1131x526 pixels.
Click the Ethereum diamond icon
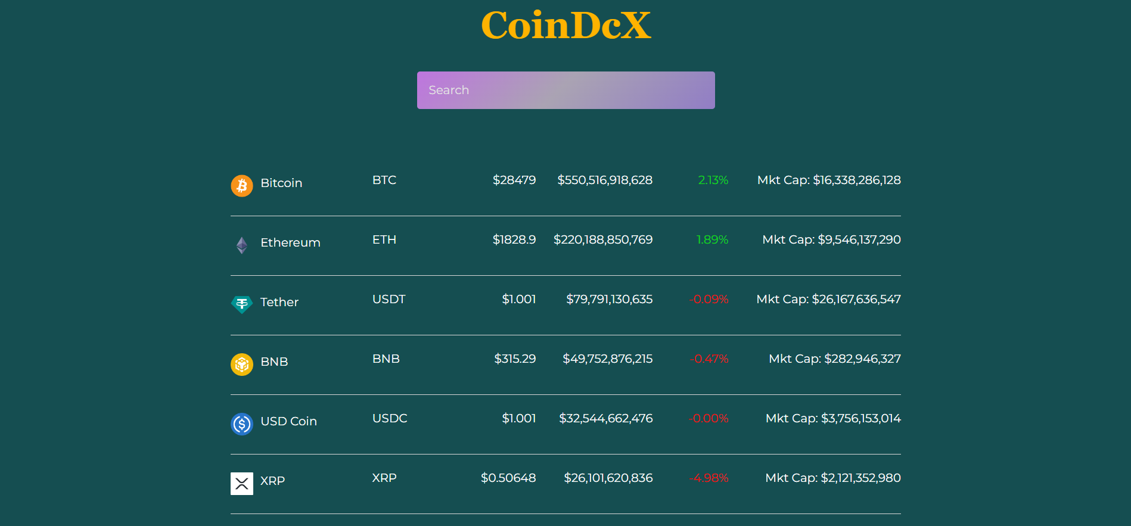pos(242,245)
